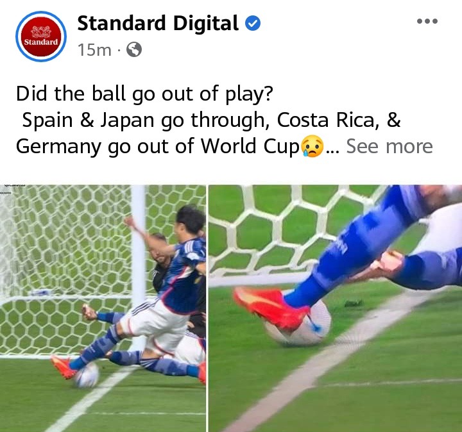Click the 'Germany go out of World Cup' text
This screenshot has width=462, height=432.
158,147
